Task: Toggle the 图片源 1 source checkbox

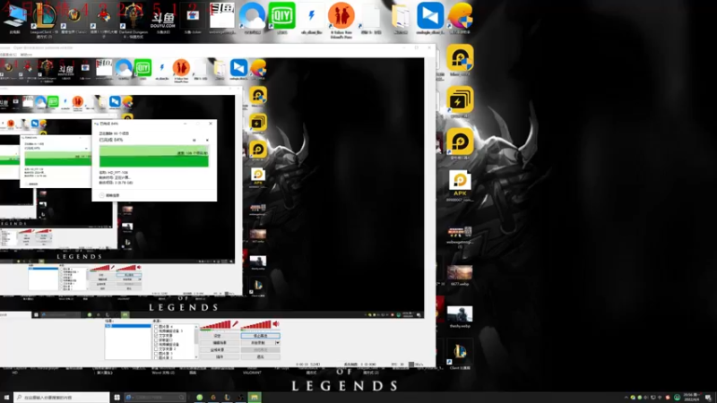Action: 156,353
